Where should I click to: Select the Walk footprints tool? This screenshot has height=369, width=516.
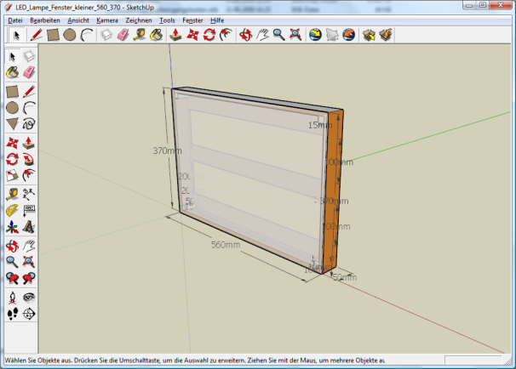[x=13, y=314]
